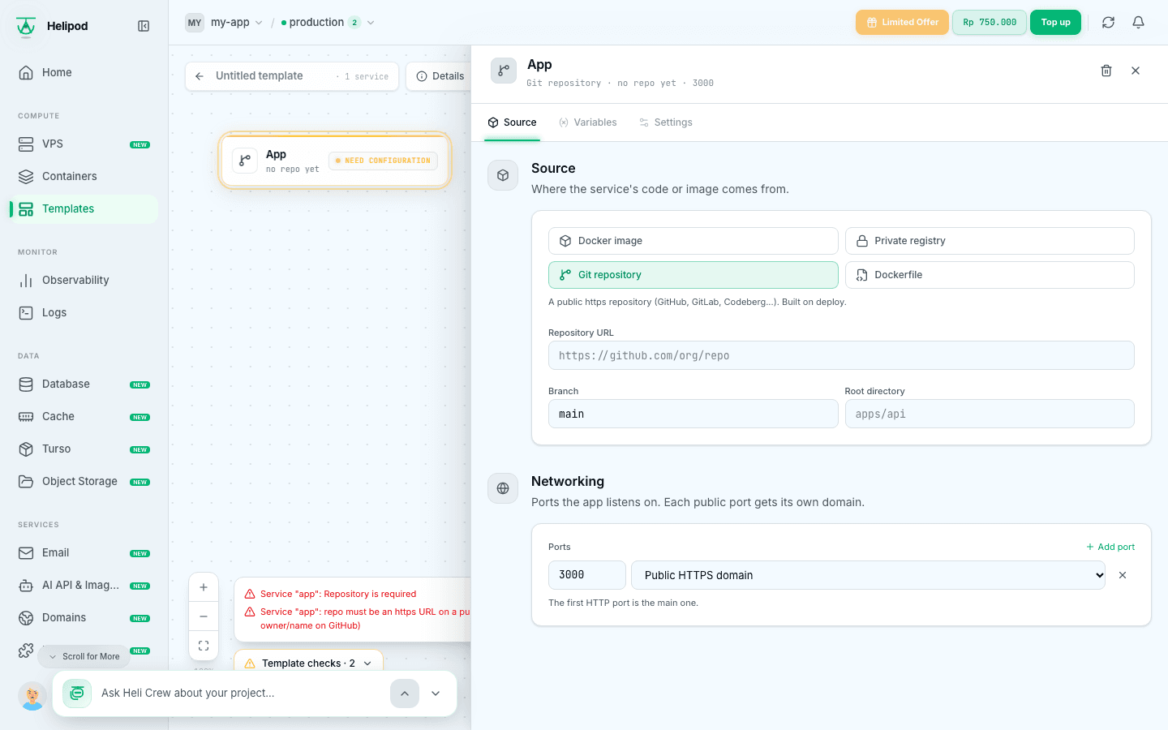Click the Top up button
The image size is (1168, 730).
(1055, 23)
